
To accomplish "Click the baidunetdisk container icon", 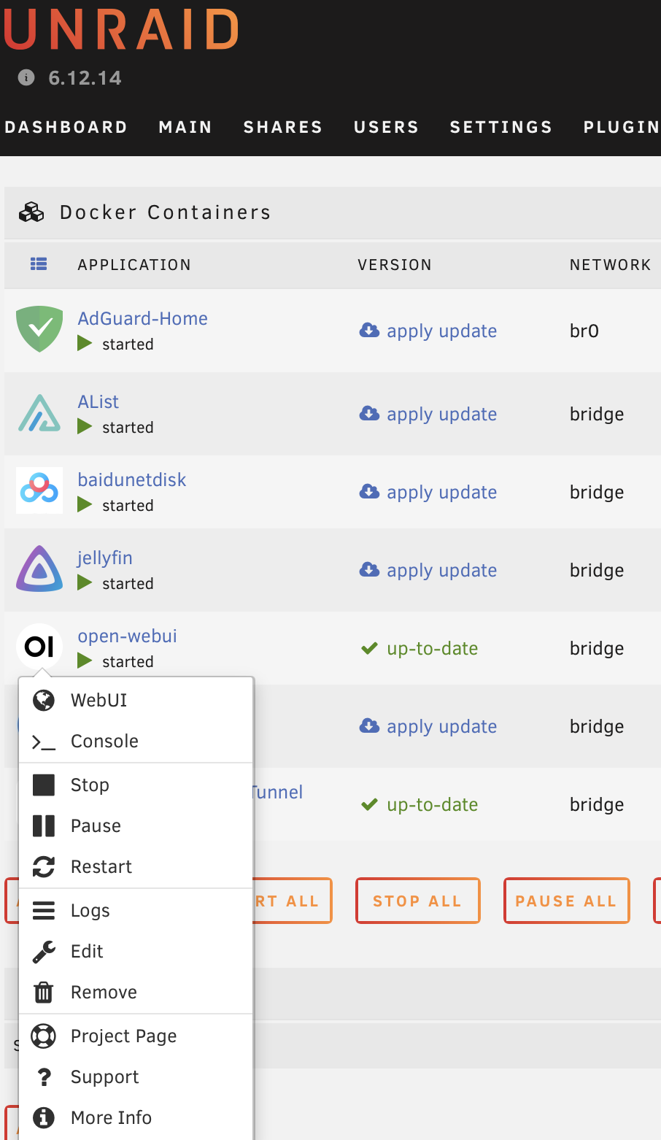I will 39,490.
